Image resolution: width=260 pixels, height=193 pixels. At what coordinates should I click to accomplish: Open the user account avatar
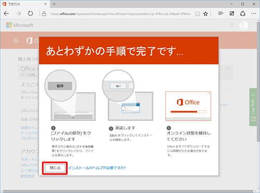[x=243, y=25]
